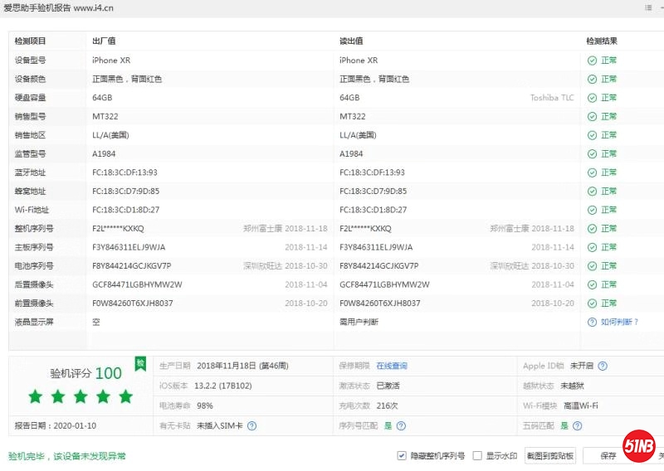
Task: Click the 出厂值 column header
Action: (x=104, y=41)
